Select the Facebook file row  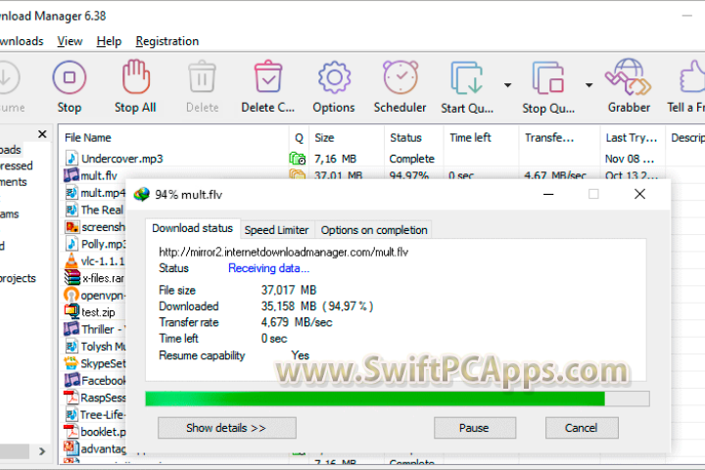tap(94, 381)
